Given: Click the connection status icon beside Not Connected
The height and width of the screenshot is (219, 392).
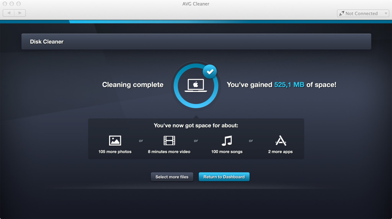Looking at the screenshot, I should [x=341, y=13].
